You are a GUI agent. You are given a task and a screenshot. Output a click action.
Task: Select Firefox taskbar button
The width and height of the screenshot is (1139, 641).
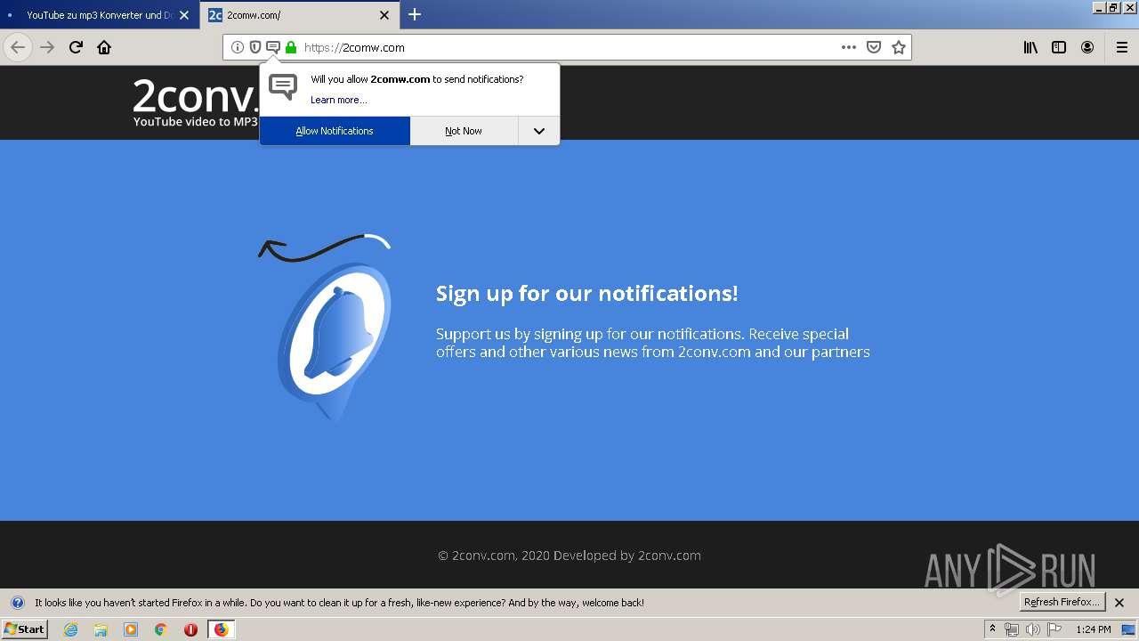pyautogui.click(x=221, y=629)
